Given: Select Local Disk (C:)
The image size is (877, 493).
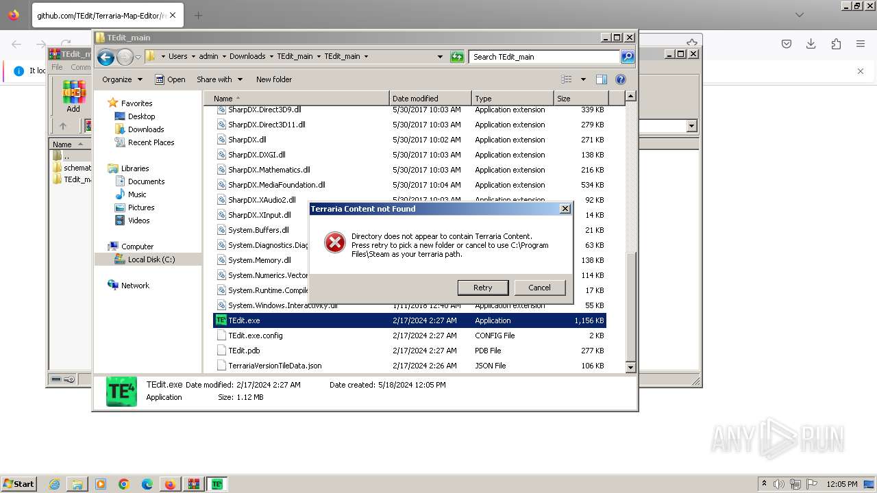Looking at the screenshot, I should click(148, 260).
